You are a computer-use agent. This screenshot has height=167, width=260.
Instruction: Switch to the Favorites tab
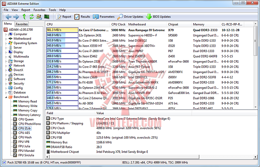click(x=22, y=24)
